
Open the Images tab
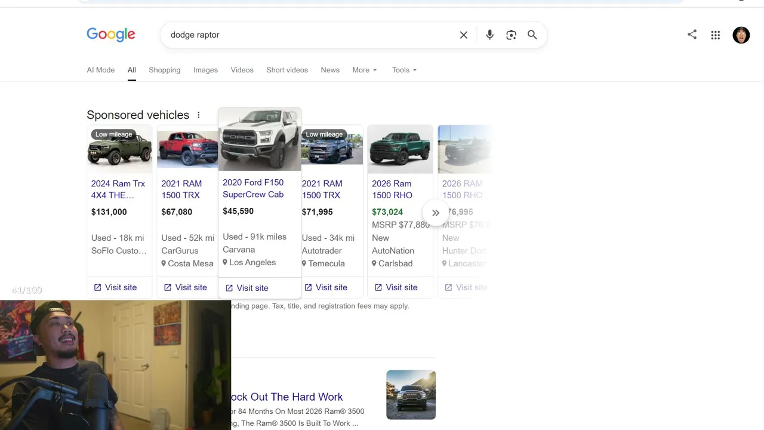[205, 70]
